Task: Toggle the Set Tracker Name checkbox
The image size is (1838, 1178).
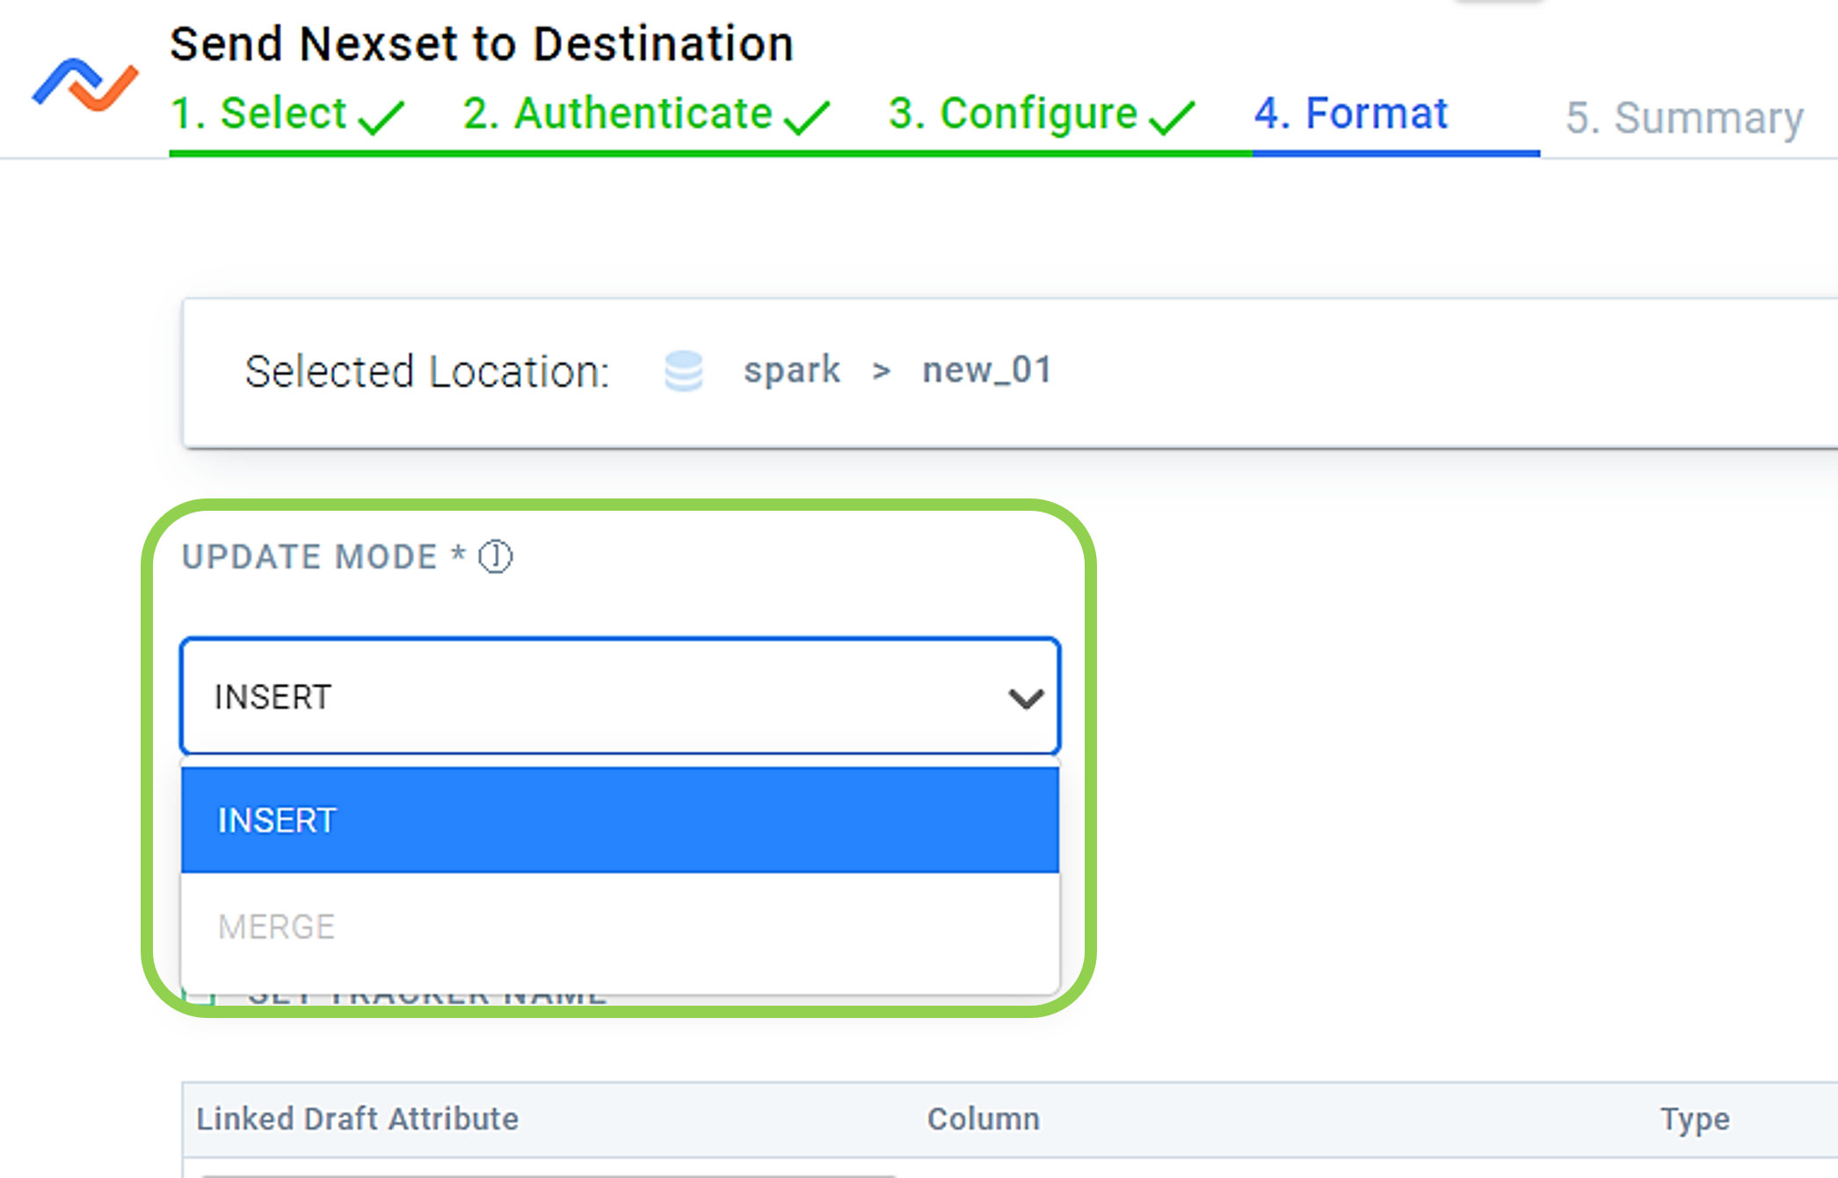Action: (x=200, y=996)
